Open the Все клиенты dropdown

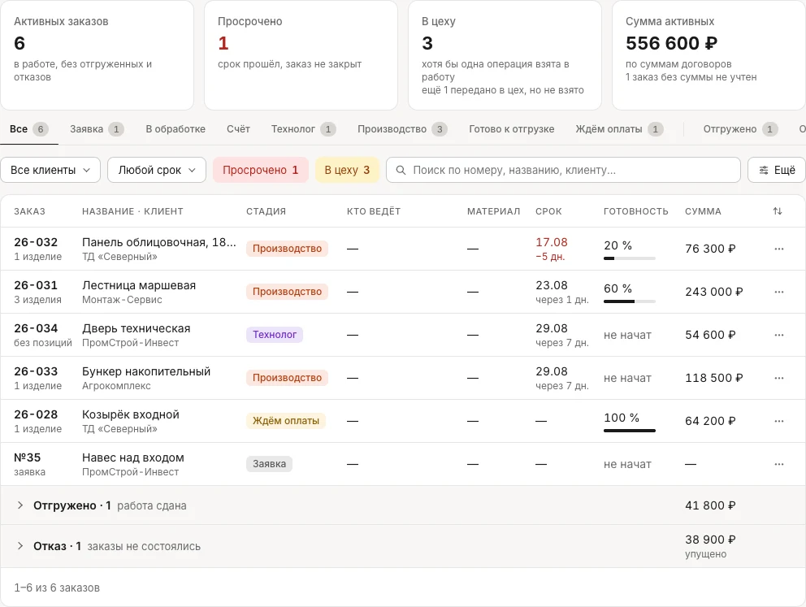coord(50,170)
